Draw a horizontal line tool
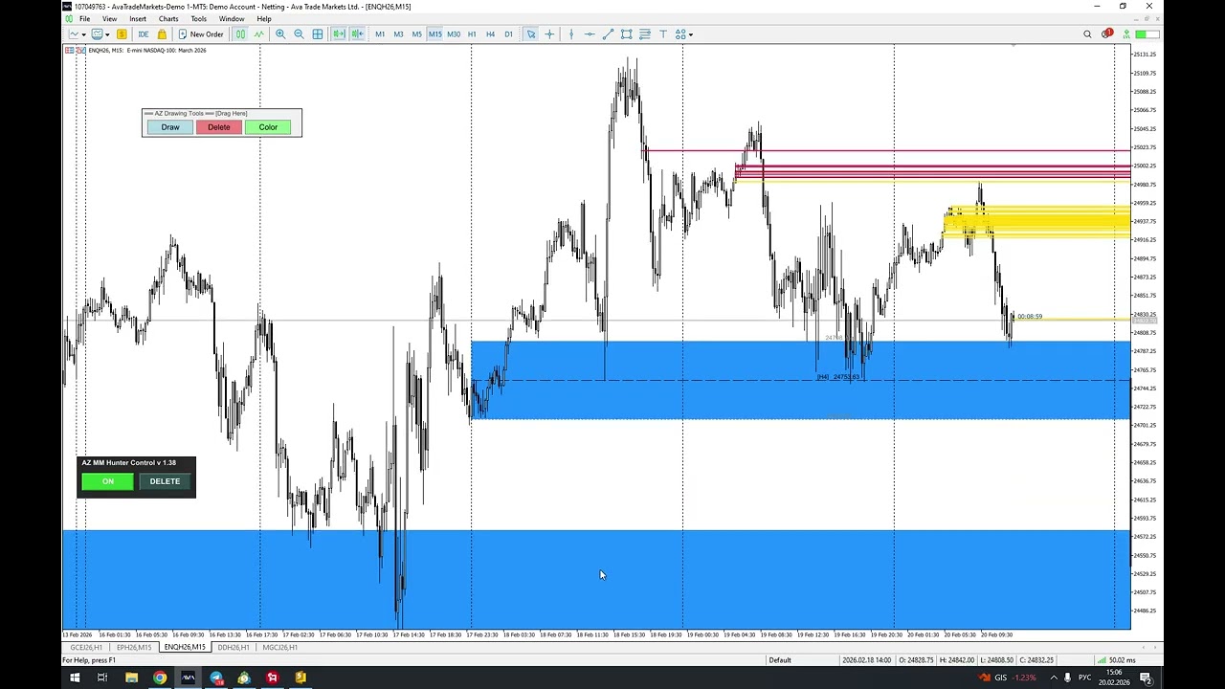 point(590,34)
